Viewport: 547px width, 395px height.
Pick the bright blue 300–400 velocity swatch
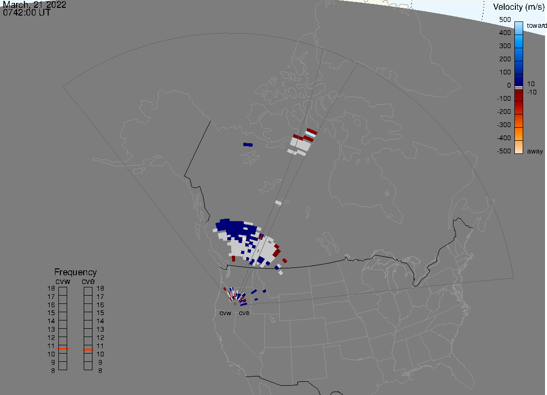click(x=519, y=41)
